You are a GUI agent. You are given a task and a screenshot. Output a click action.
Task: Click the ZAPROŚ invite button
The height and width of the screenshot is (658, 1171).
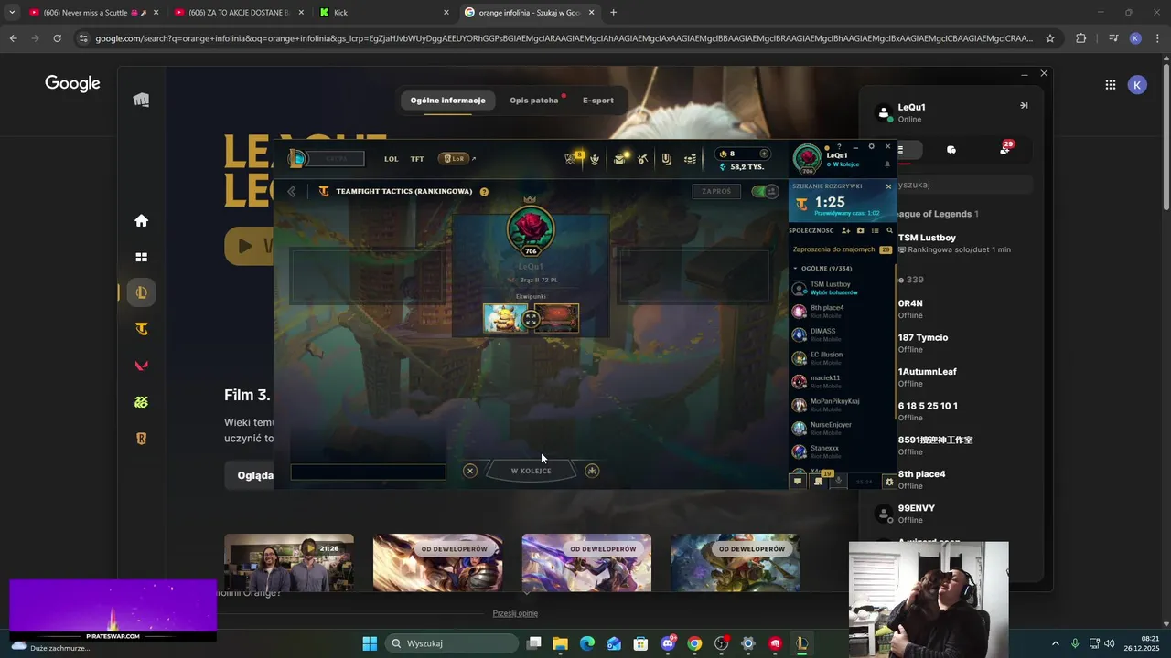pos(716,191)
